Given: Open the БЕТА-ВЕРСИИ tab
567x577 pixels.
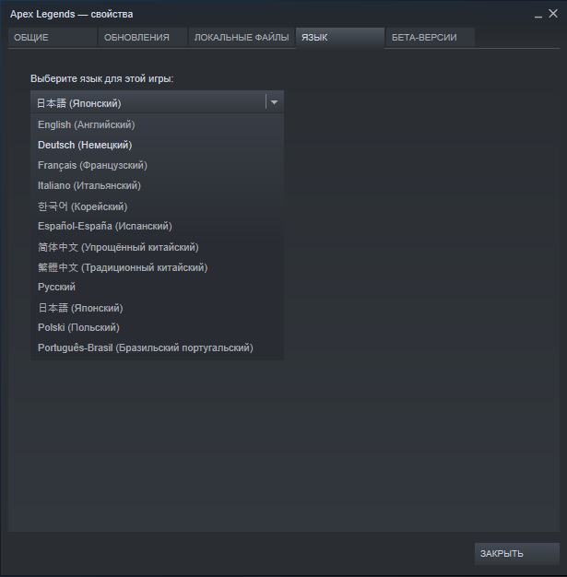Looking at the screenshot, I should pos(430,37).
